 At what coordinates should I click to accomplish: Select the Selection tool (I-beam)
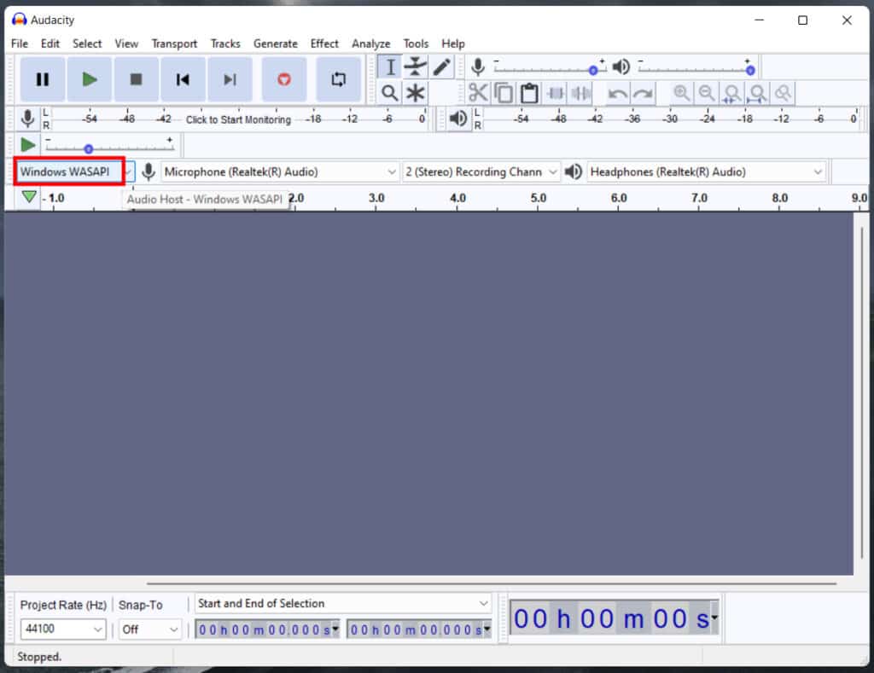390,67
